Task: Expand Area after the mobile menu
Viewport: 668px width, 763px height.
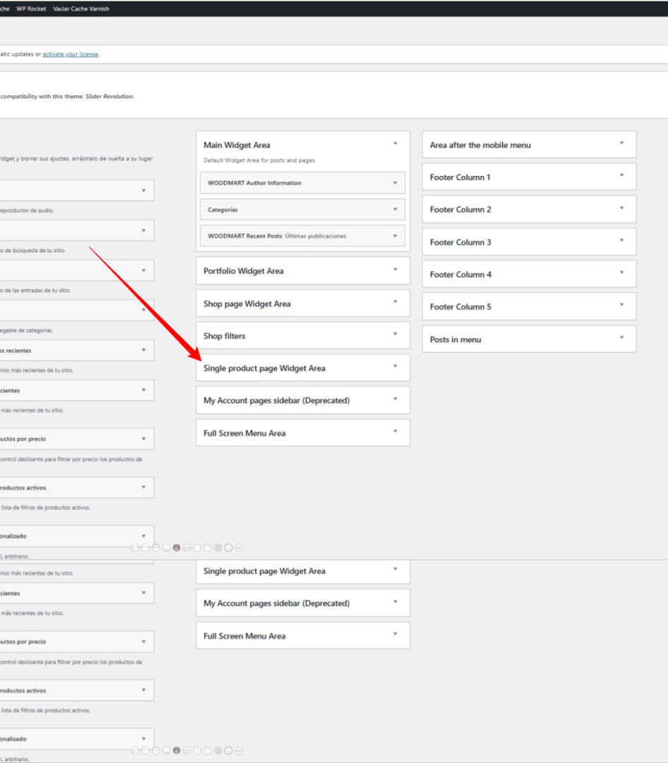Action: (x=621, y=143)
